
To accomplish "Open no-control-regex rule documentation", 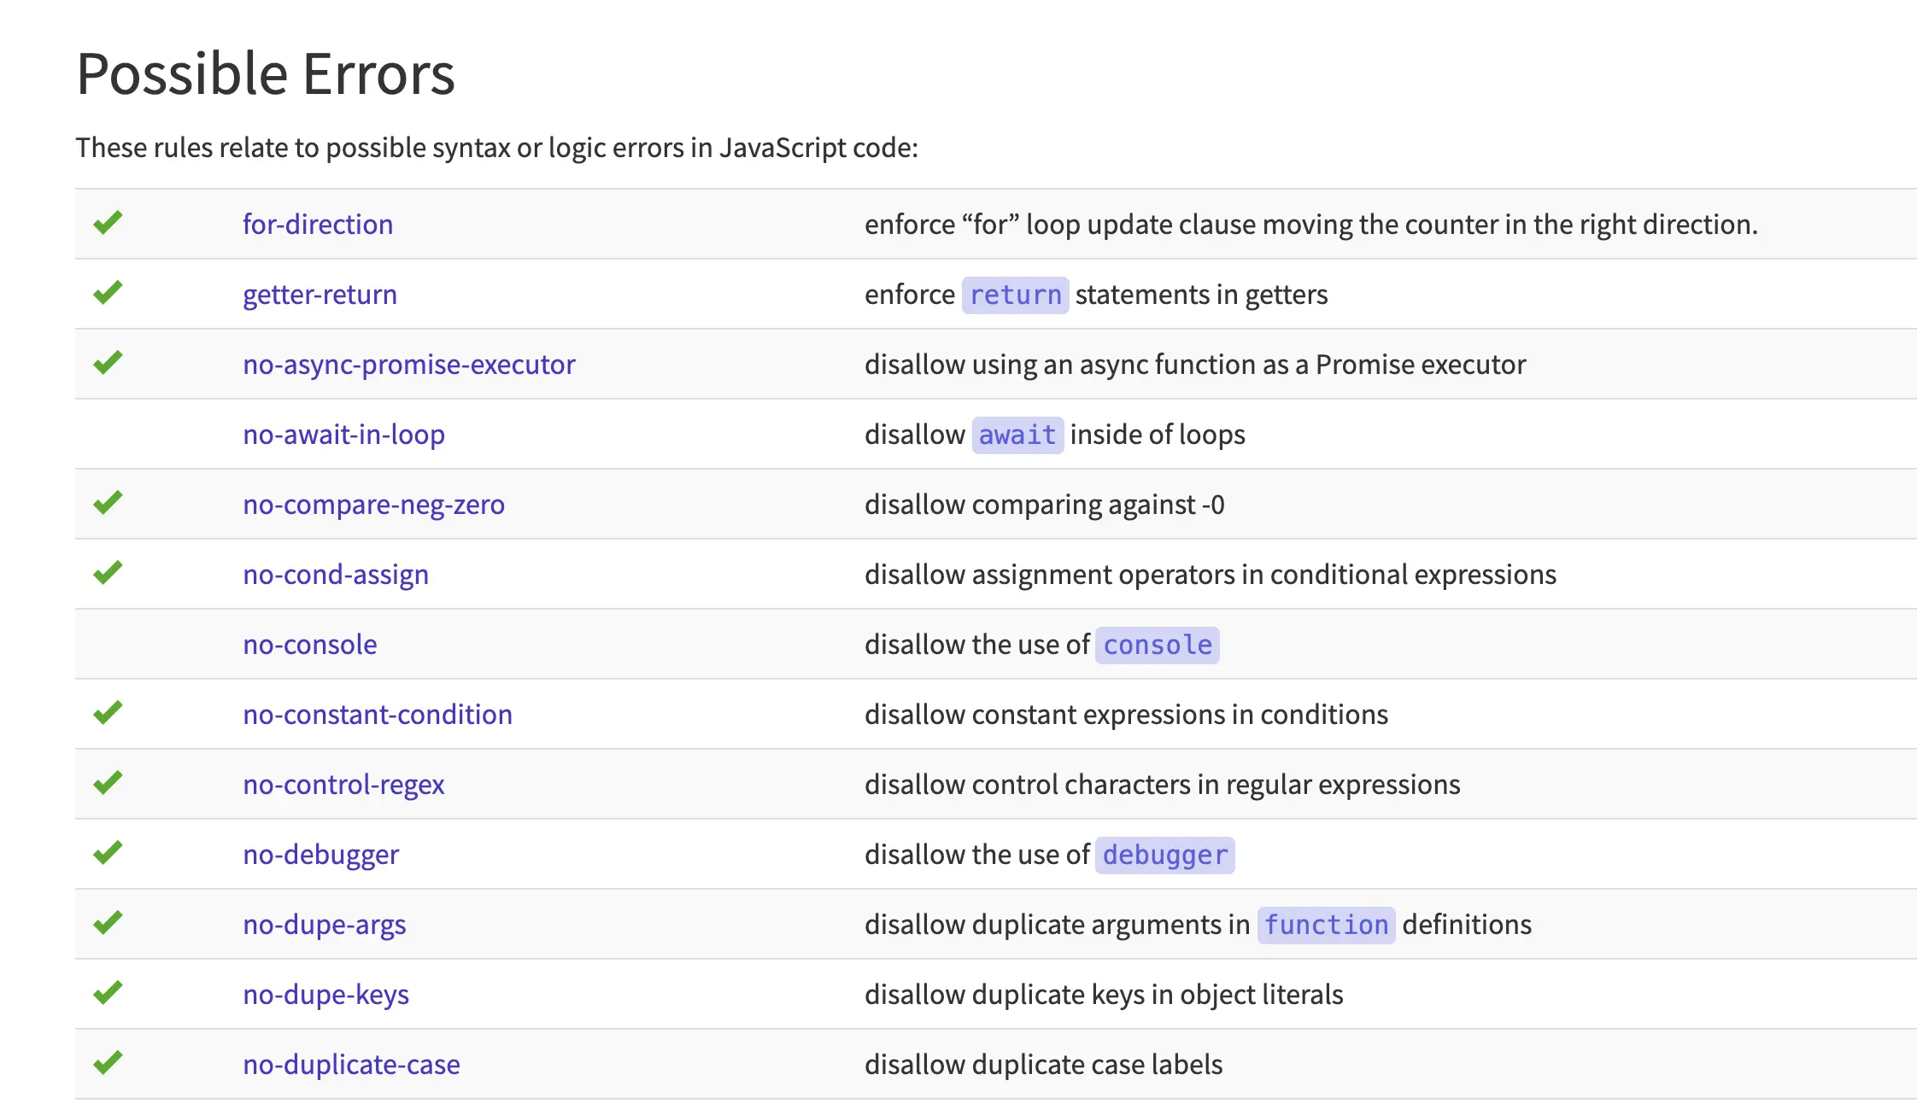I will point(343,785).
